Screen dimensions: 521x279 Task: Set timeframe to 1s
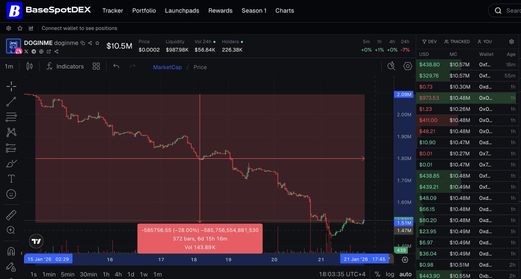[33, 274]
